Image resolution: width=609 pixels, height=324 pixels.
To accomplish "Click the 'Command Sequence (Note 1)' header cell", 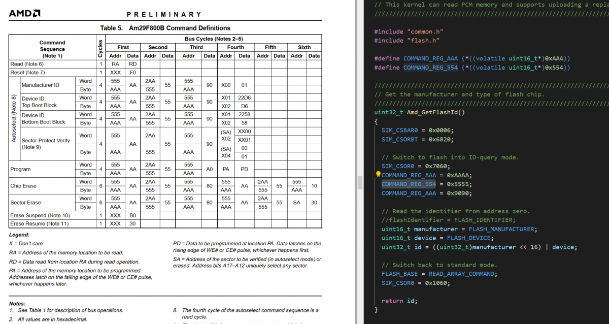I will click(52, 49).
